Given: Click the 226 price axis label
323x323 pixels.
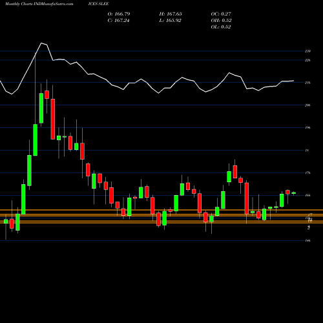Looking at the screenshot, I should [307, 60].
